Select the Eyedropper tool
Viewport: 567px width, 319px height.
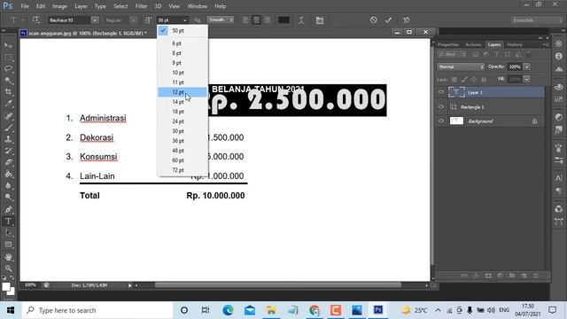coord(8,104)
